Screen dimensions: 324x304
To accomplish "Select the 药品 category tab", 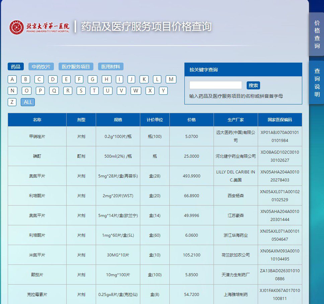I will point(16,67).
